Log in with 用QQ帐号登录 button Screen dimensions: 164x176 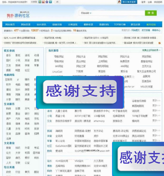pos(129,2)
